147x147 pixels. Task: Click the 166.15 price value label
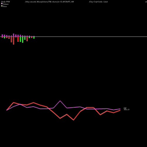click(126, 110)
